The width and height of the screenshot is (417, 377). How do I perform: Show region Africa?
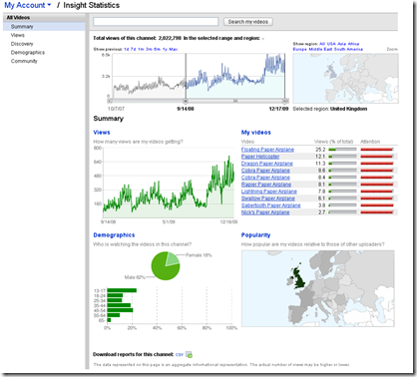click(x=353, y=44)
